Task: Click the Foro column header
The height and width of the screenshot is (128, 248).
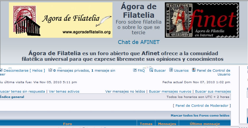Action: (67, 124)
